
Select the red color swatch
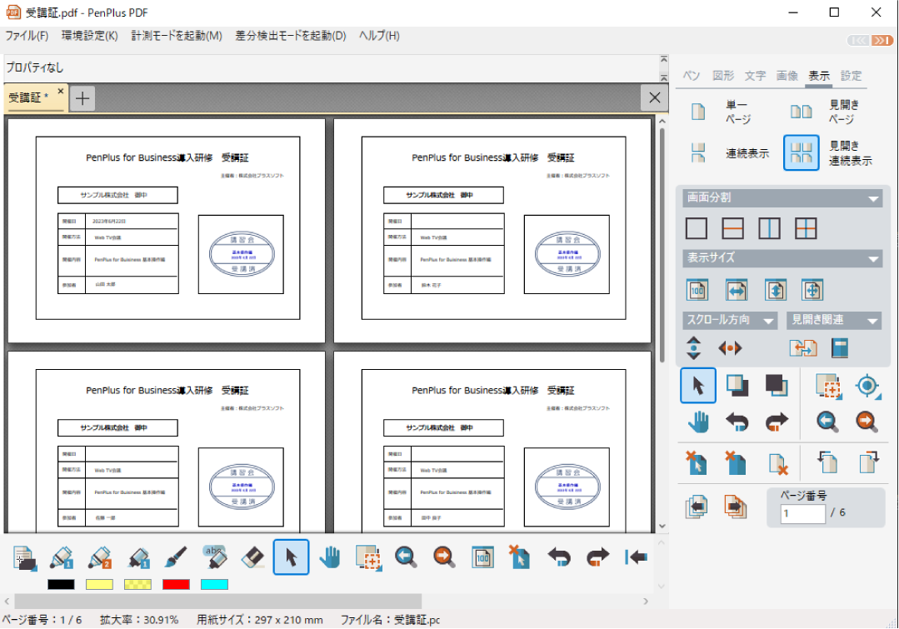[x=176, y=585]
